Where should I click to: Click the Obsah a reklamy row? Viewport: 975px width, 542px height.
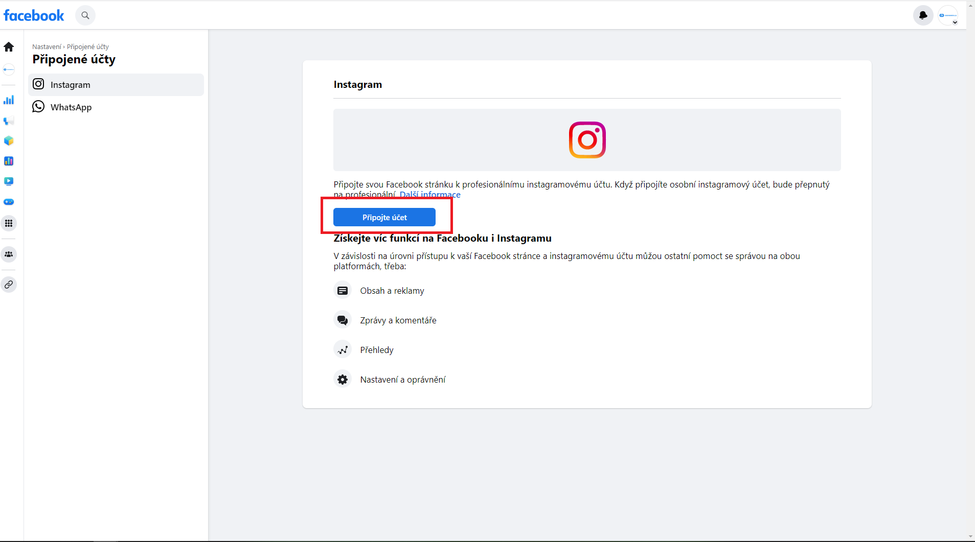(379, 291)
